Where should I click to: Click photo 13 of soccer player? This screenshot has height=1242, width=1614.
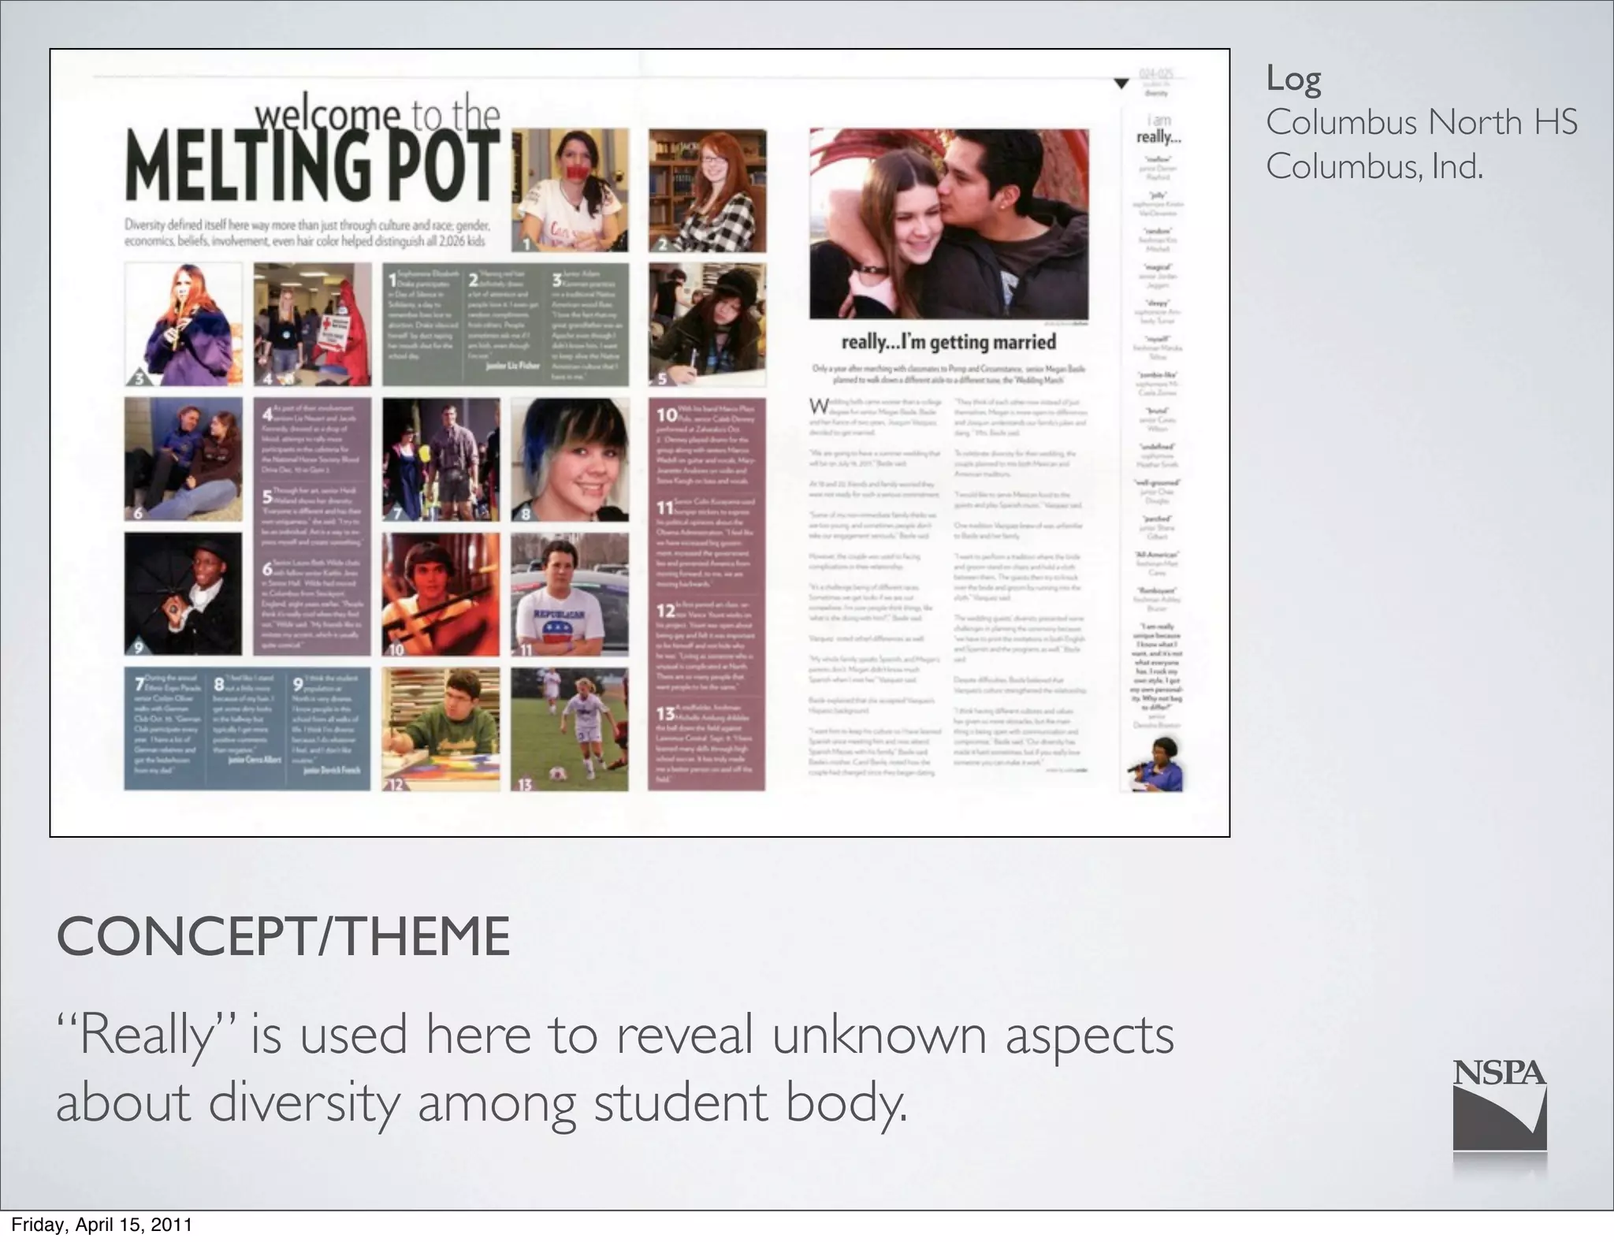[570, 729]
